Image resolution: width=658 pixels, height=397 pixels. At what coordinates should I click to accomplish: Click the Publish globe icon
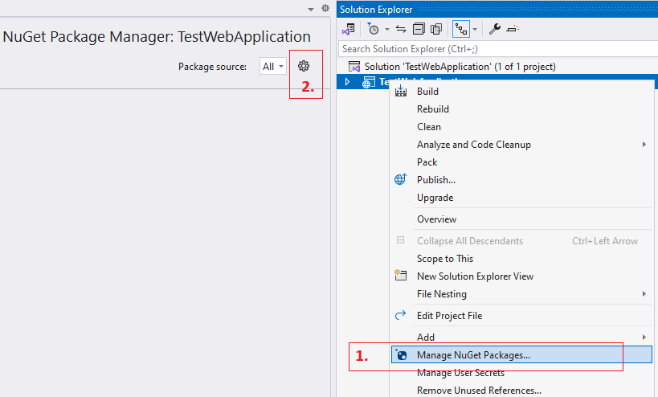pyautogui.click(x=400, y=179)
